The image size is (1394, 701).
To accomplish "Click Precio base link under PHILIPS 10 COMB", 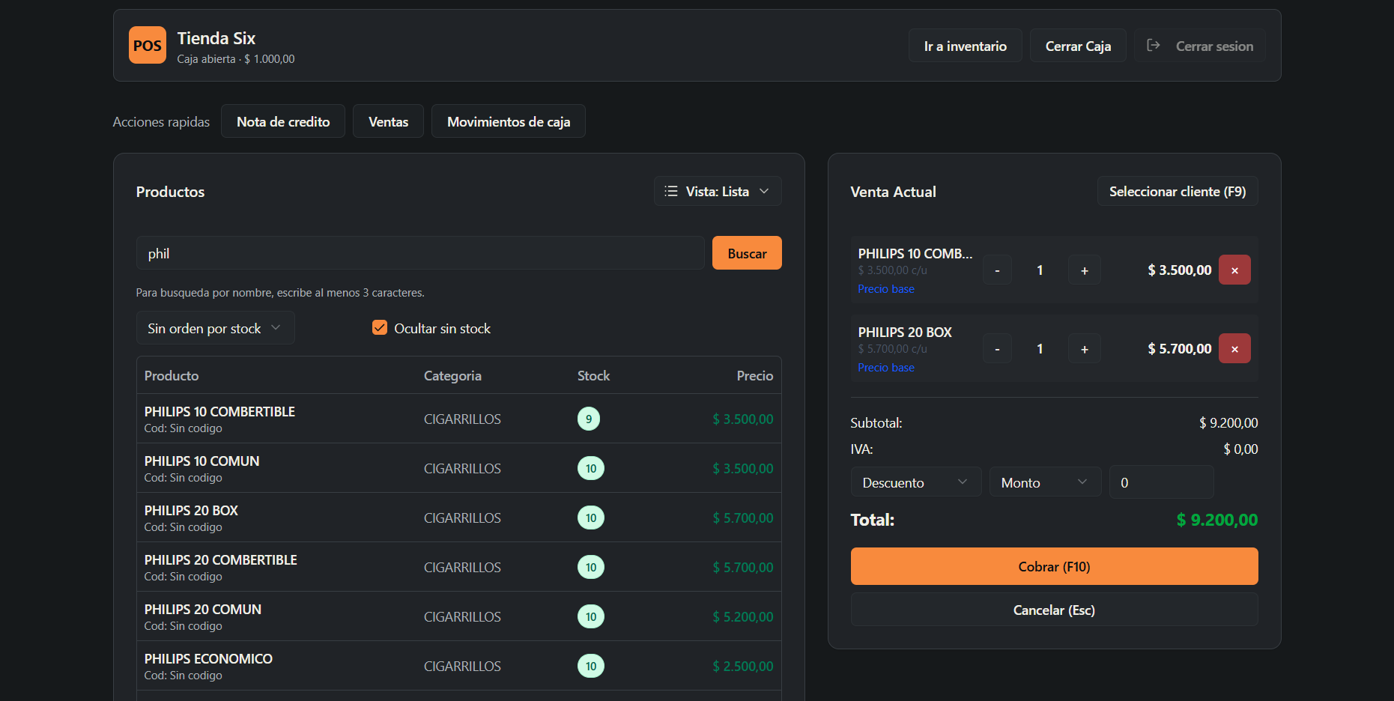I will tap(886, 289).
